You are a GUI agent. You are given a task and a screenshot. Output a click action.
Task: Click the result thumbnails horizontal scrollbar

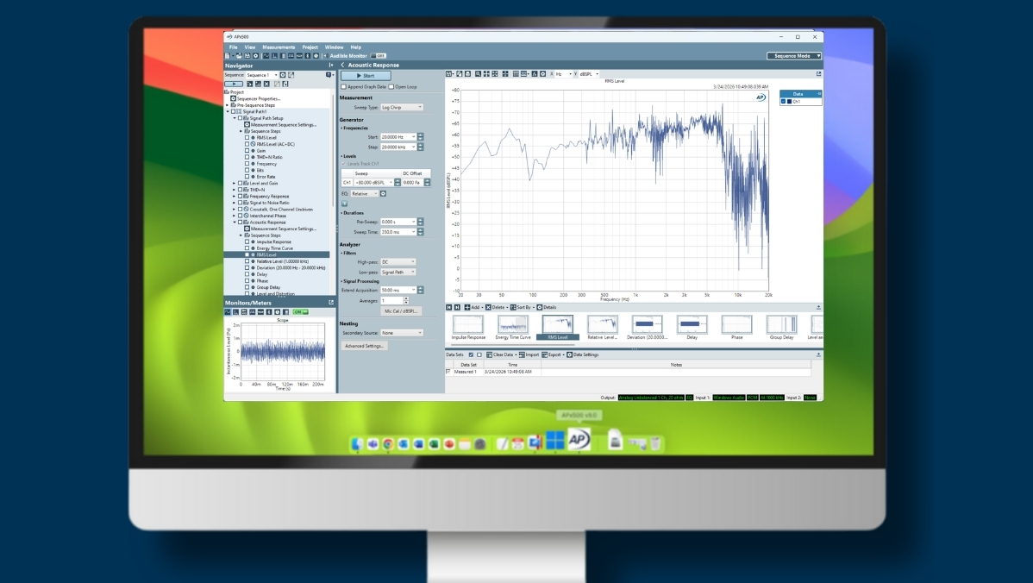pyautogui.click(x=514, y=344)
